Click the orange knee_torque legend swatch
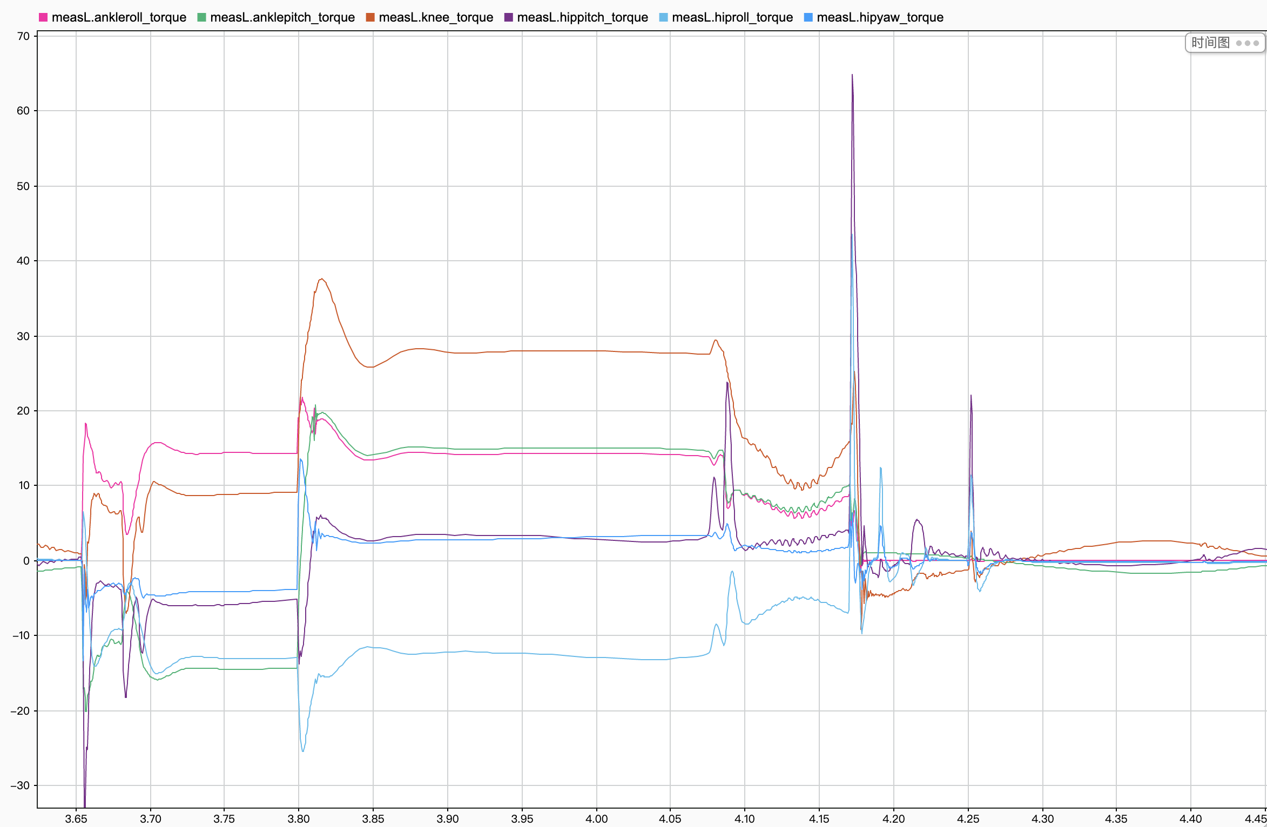The image size is (1267, 827). click(x=370, y=17)
